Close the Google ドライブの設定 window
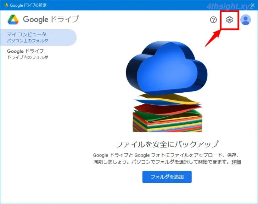Viewport: 258px width, 204px height. (253, 5)
